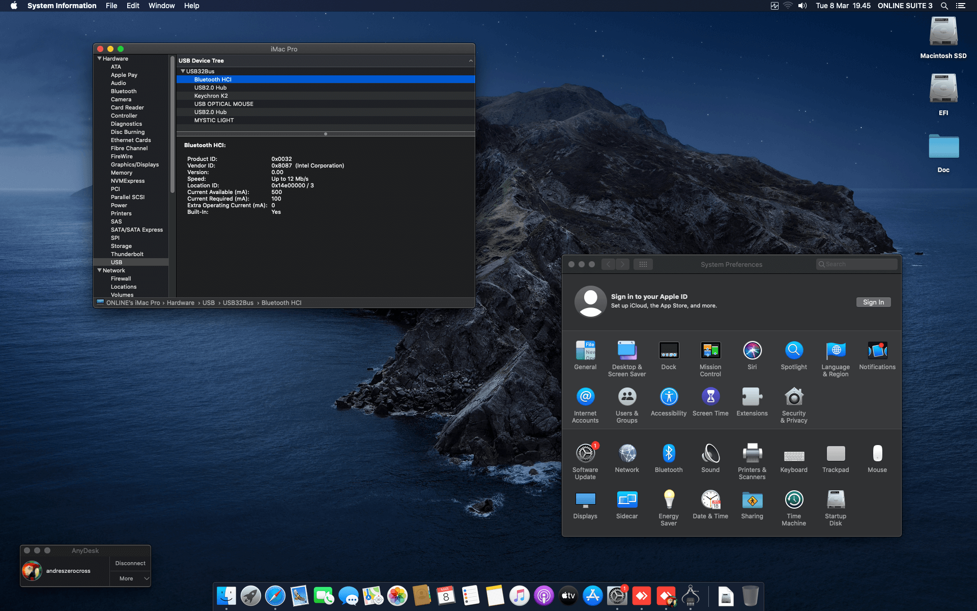Open Software Update with notification badge
This screenshot has width=977, height=611.
[x=585, y=455]
